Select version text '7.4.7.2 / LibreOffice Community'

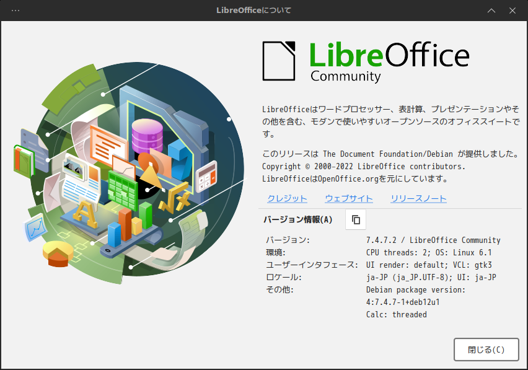coord(433,240)
